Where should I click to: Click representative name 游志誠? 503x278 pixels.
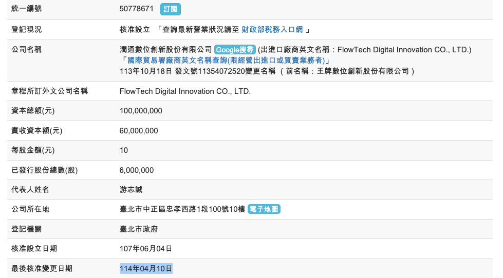131,190
